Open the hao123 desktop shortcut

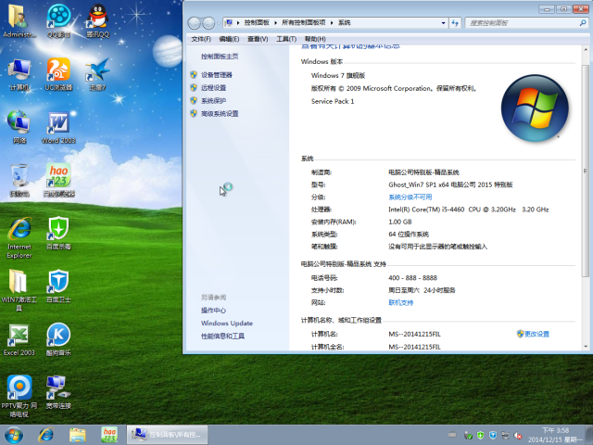click(58, 181)
